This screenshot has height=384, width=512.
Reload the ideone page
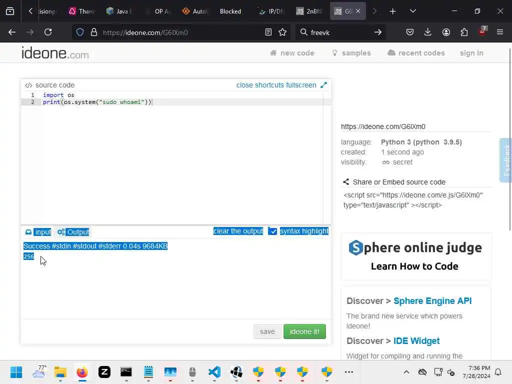(x=48, y=32)
